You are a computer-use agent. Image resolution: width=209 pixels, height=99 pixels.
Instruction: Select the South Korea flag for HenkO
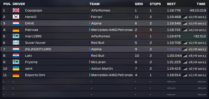[x=16, y=17]
